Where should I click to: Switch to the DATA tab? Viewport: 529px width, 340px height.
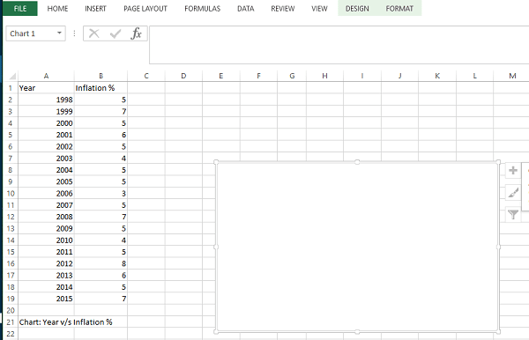[x=246, y=9]
